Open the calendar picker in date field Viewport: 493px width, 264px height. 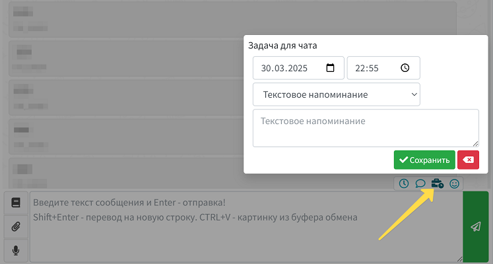[x=330, y=68]
